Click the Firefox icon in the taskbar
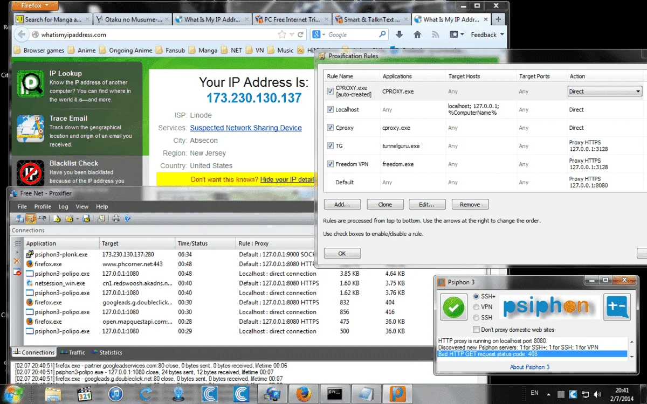The image size is (647, 404). (x=304, y=394)
